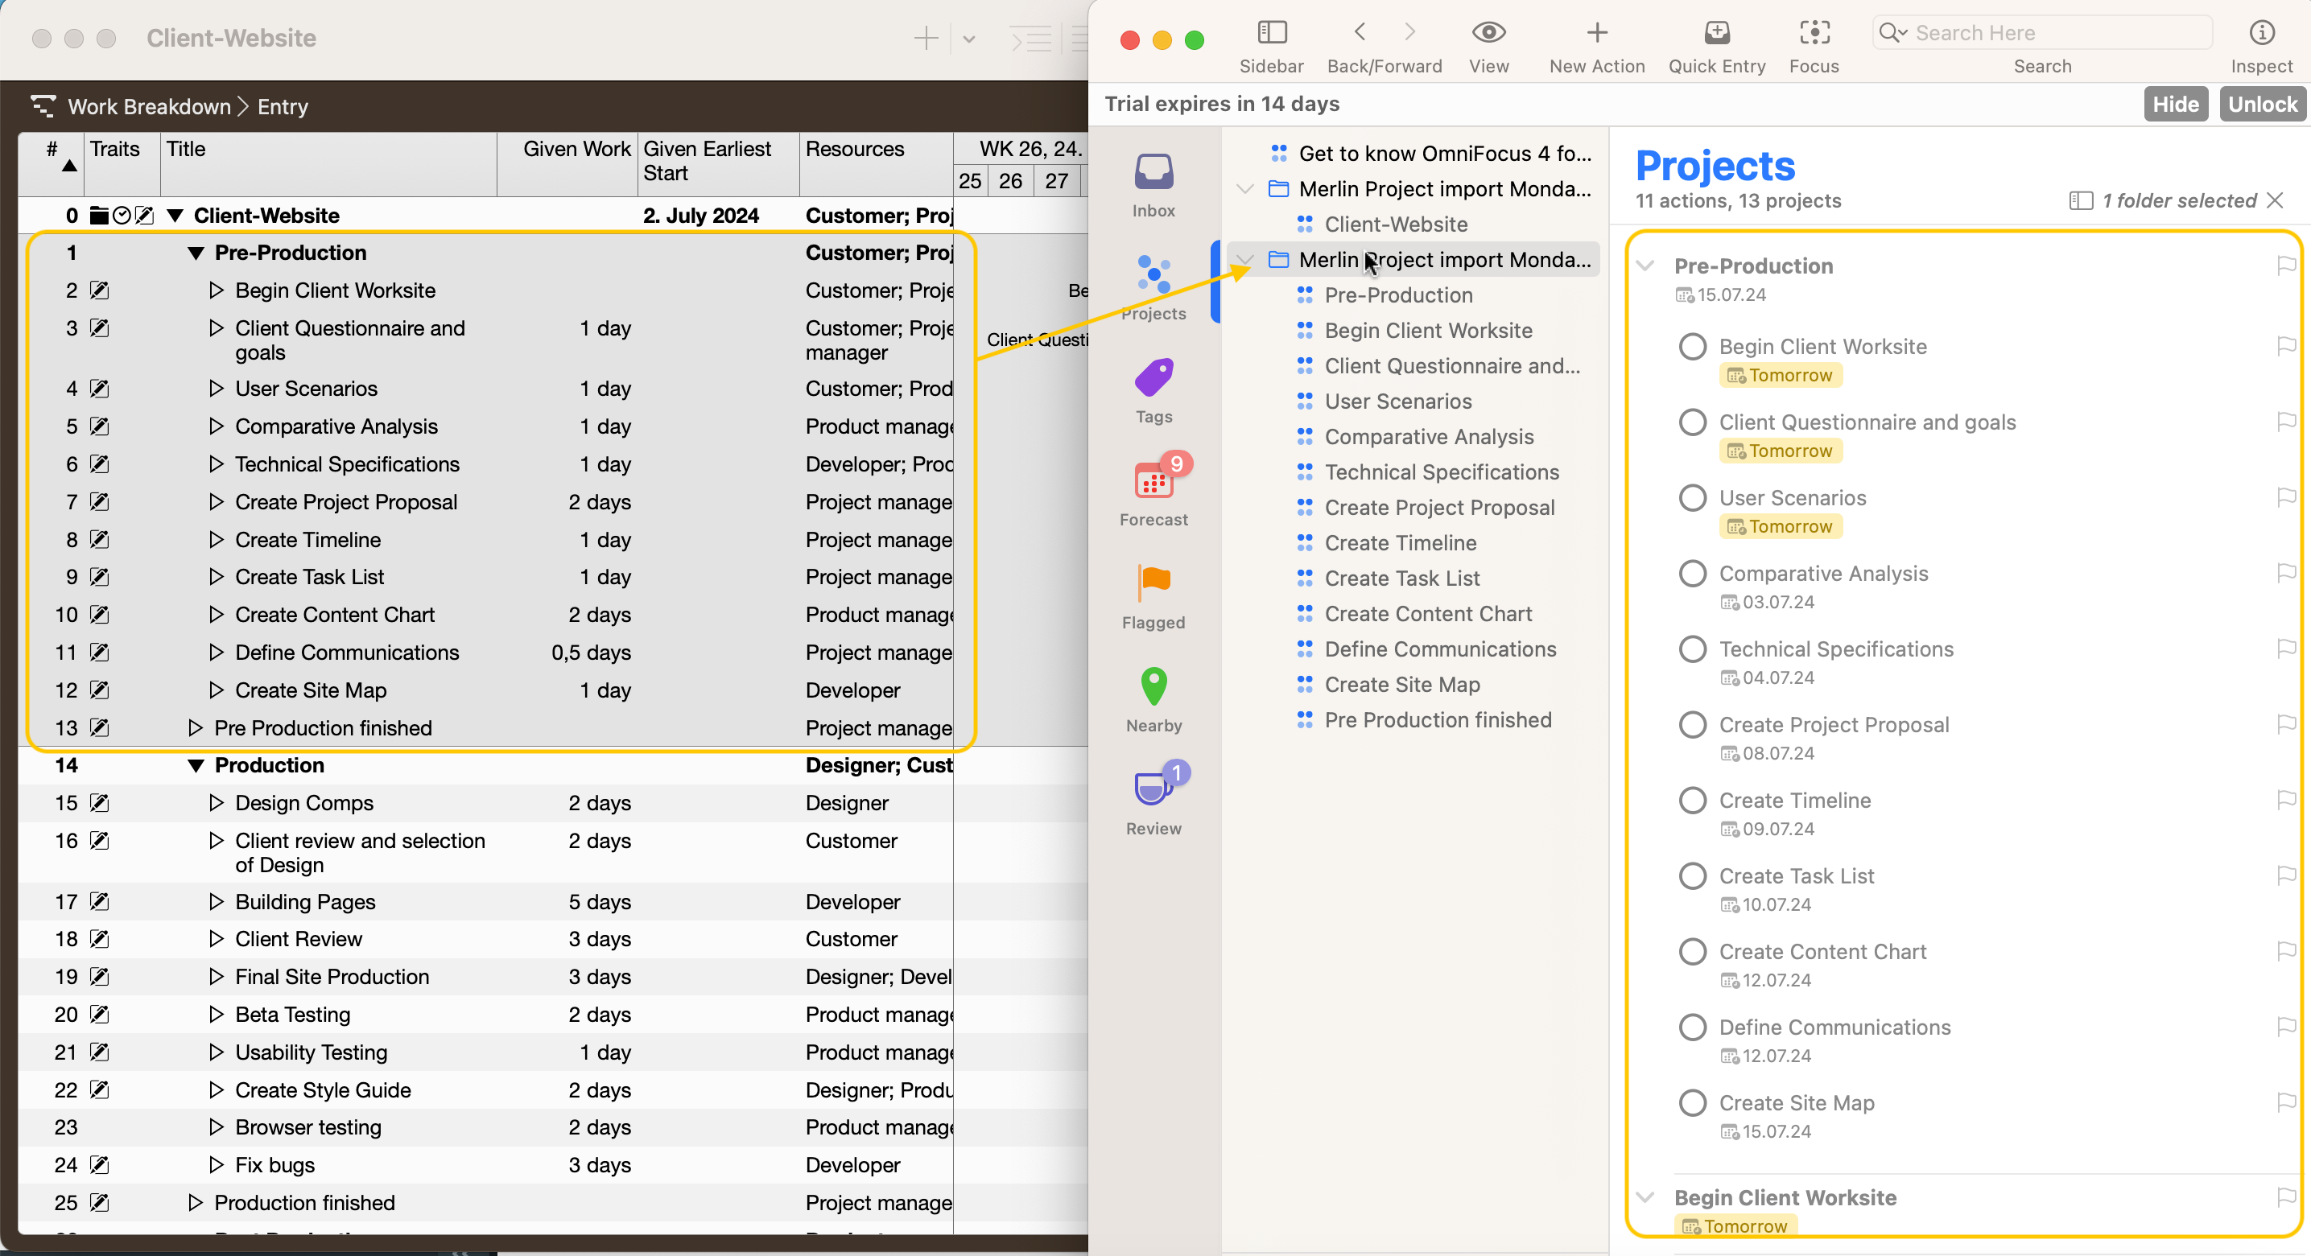Viewport: 2311px width, 1256px height.
Task: Activate the Focus toolbar icon
Action: (1814, 33)
